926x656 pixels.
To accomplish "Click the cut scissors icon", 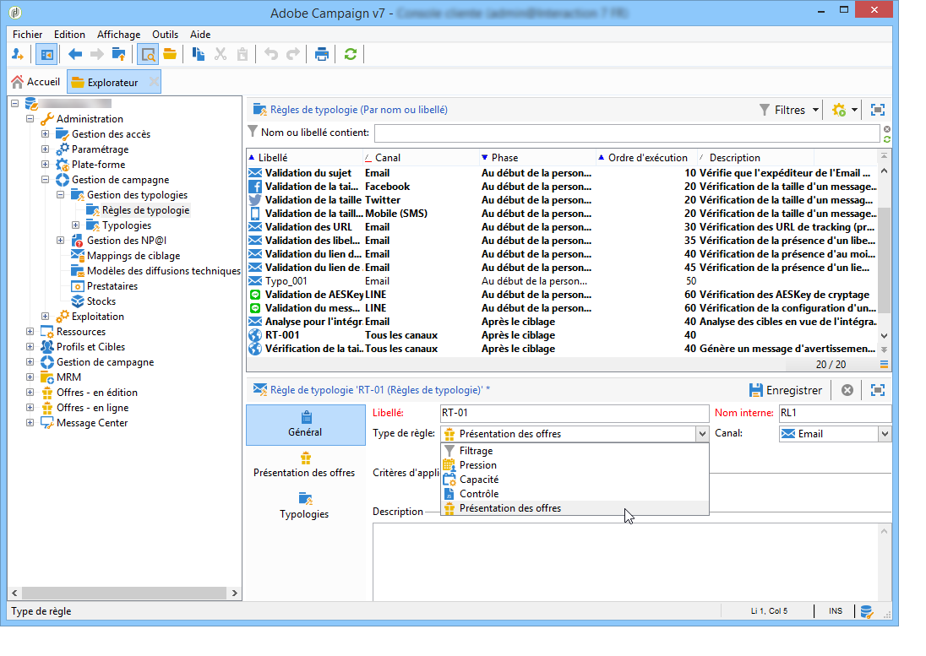I will [221, 55].
